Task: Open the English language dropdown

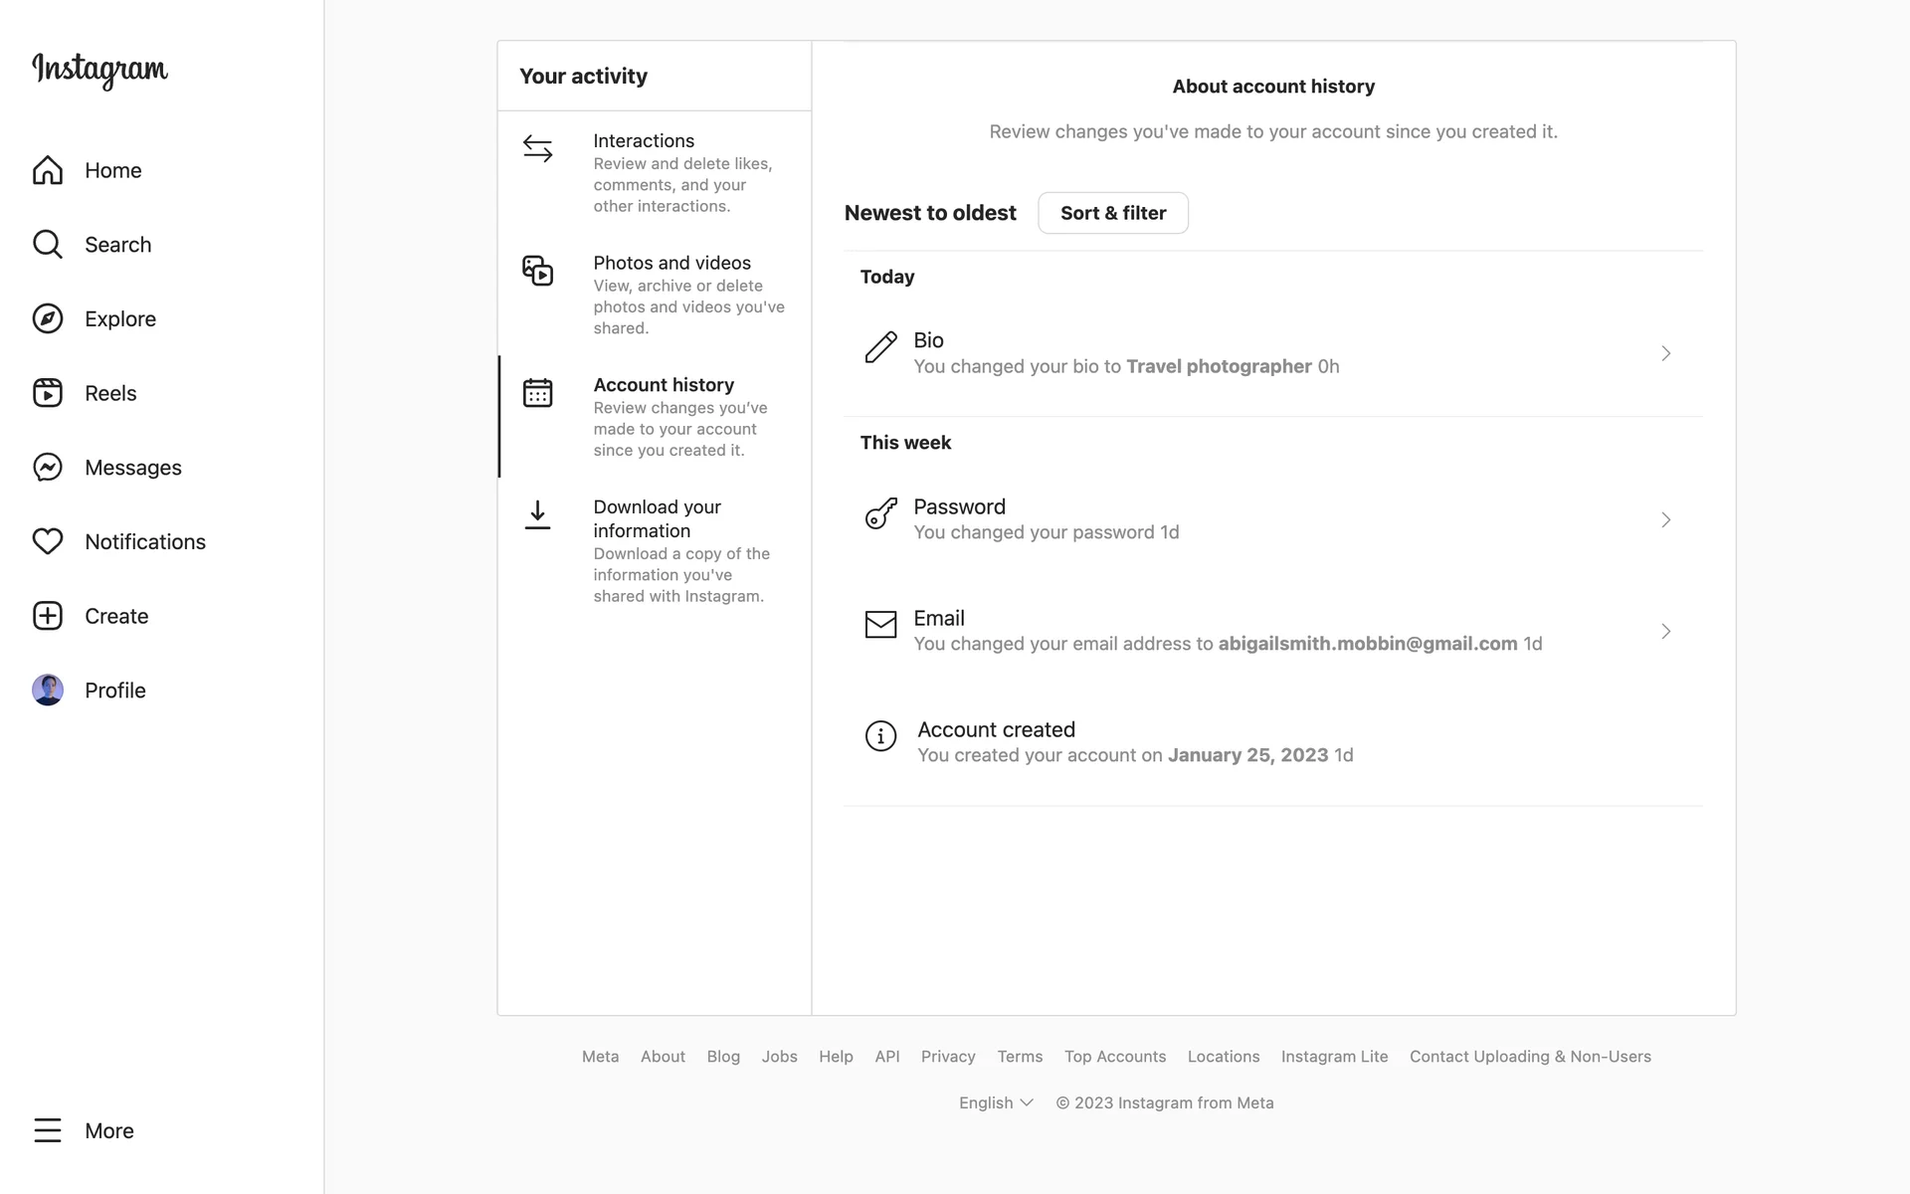Action: [996, 1102]
